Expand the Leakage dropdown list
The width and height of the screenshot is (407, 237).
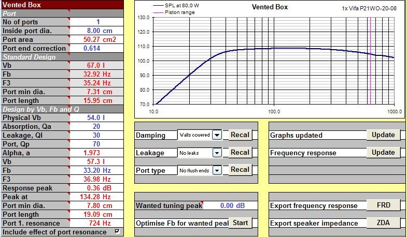point(217,153)
